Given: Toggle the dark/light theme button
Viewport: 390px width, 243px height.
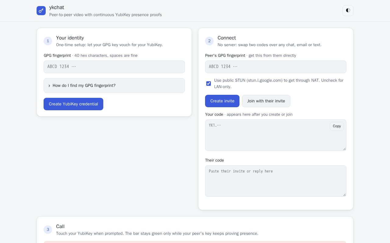Looking at the screenshot, I should 348,11.
